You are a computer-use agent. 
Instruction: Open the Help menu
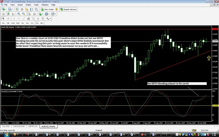(53, 5)
